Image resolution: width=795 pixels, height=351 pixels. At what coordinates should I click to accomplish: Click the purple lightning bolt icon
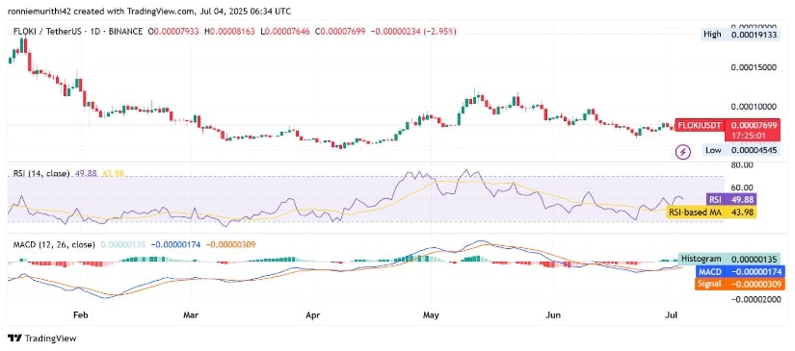pos(684,151)
